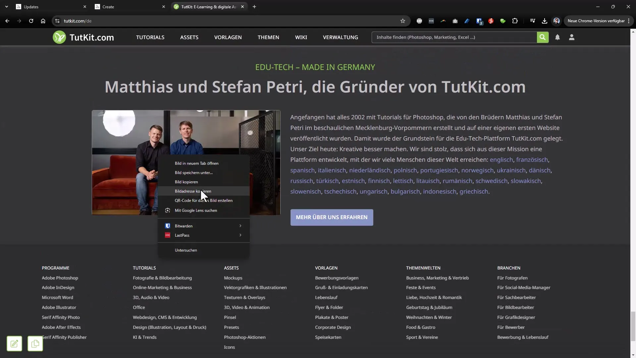Click the page vertical scrollbar thumb

coord(633,326)
